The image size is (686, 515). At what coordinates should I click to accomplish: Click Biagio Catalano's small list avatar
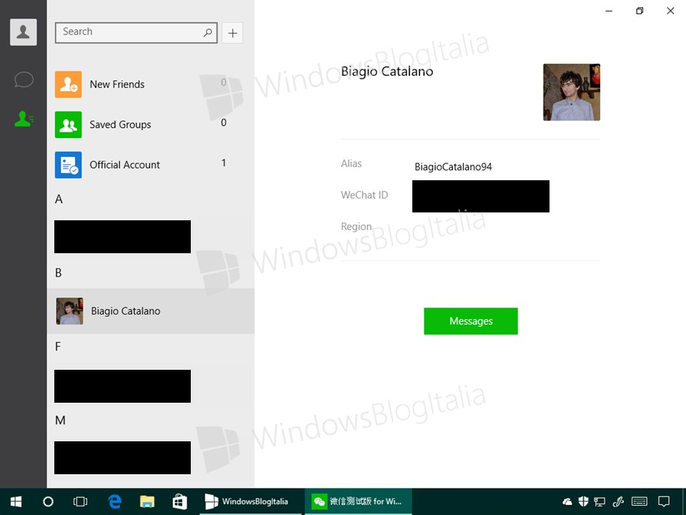69,311
